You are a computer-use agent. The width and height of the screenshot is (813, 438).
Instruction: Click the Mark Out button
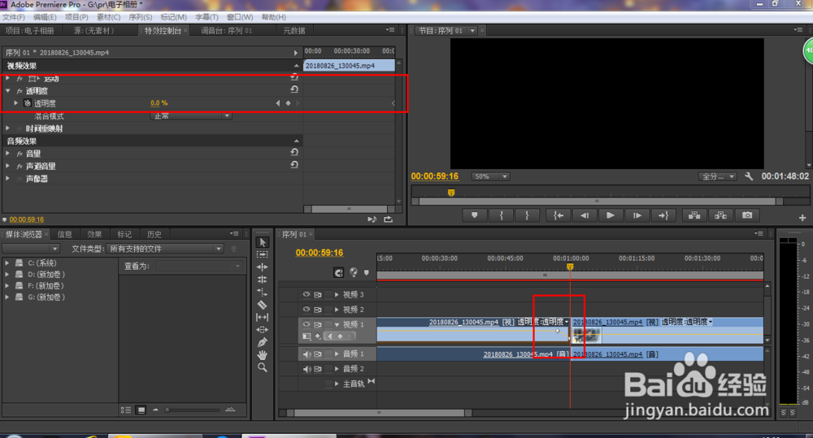[x=528, y=215]
